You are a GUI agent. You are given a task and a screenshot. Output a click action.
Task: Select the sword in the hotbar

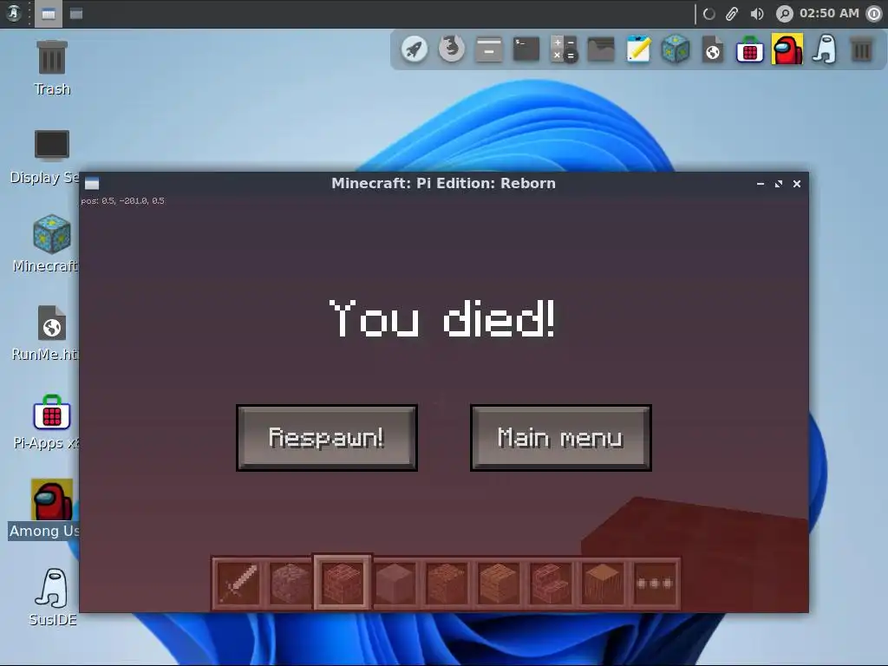click(x=238, y=584)
